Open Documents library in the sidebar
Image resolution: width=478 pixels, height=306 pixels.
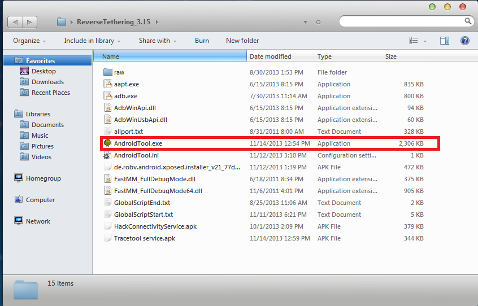pos(47,125)
